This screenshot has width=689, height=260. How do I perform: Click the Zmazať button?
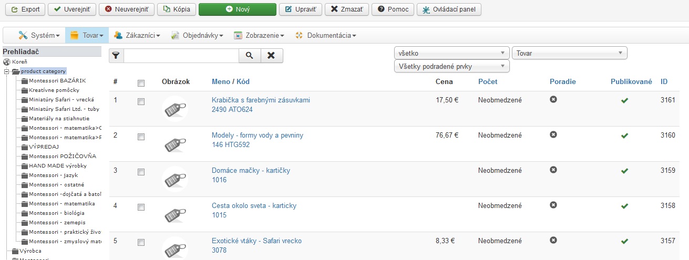coord(347,9)
